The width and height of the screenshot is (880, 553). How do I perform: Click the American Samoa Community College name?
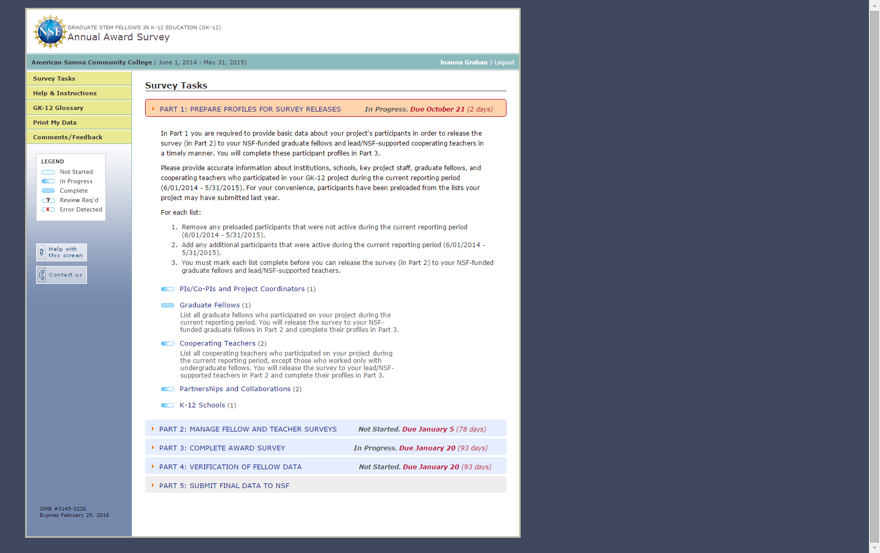coord(92,62)
